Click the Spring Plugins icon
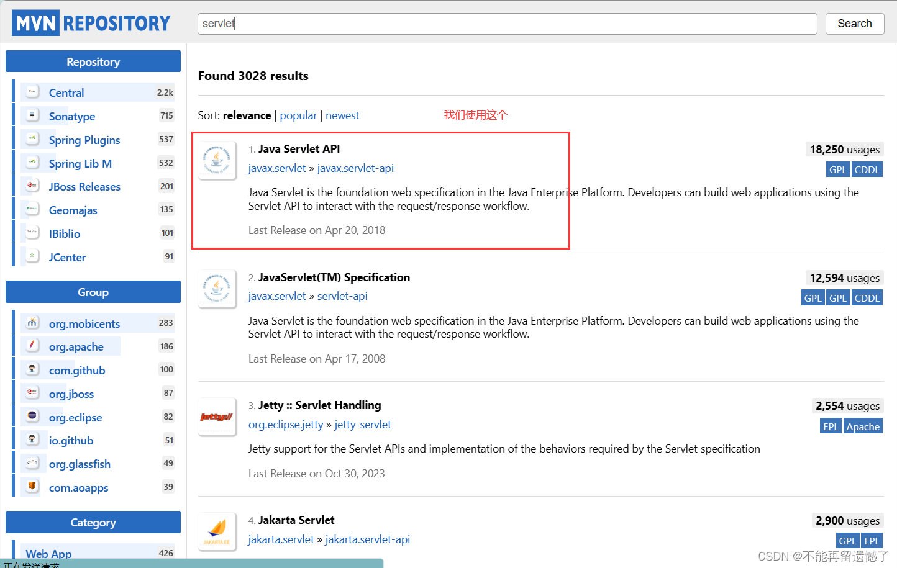Screen dimensions: 897x568 click(x=32, y=138)
